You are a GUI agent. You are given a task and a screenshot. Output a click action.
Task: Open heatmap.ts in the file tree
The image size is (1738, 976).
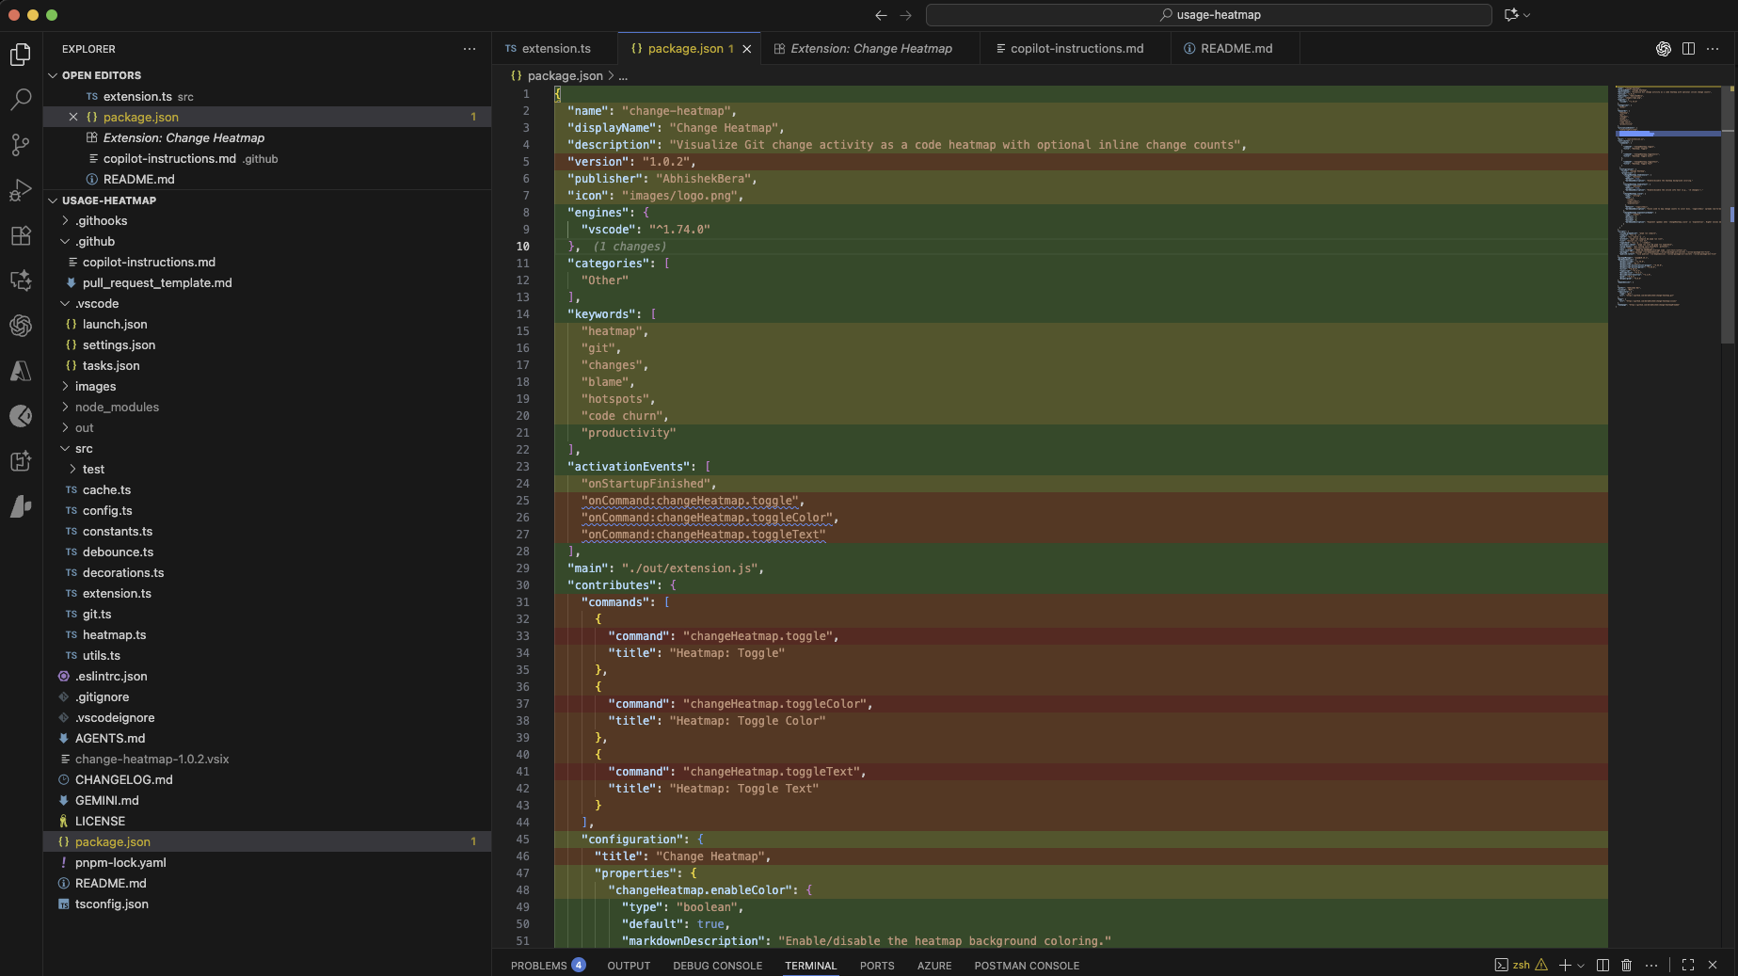[114, 635]
